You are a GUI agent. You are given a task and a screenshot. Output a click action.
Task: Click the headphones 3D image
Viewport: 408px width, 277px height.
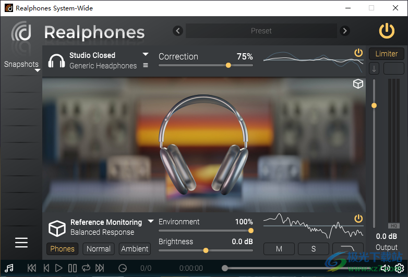(x=203, y=145)
